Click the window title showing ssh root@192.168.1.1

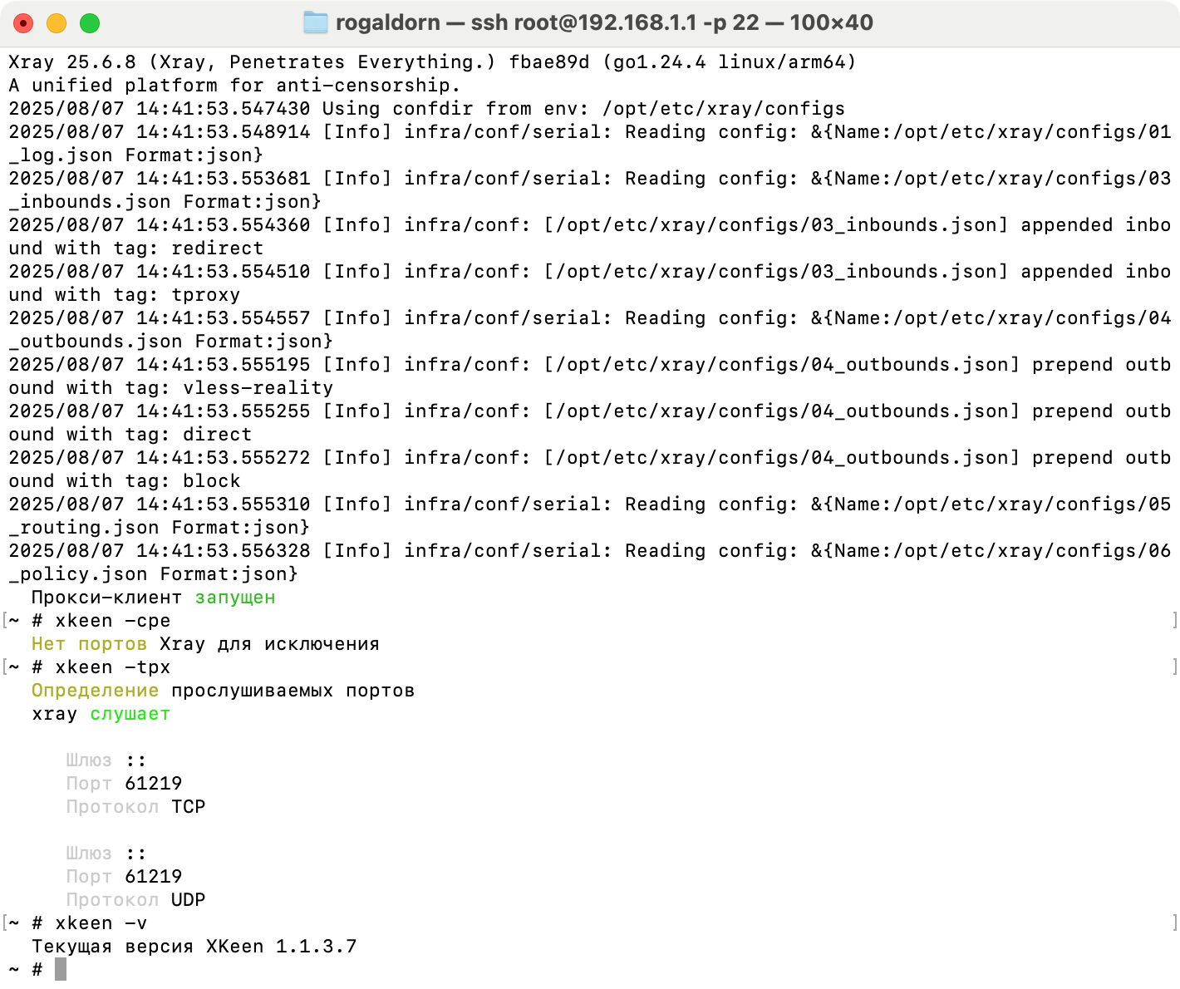coord(603,22)
